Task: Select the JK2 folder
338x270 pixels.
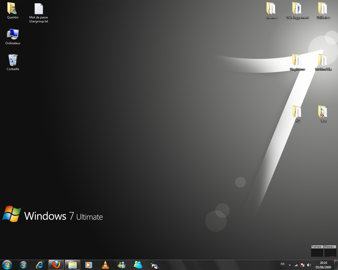Action: tap(297, 114)
